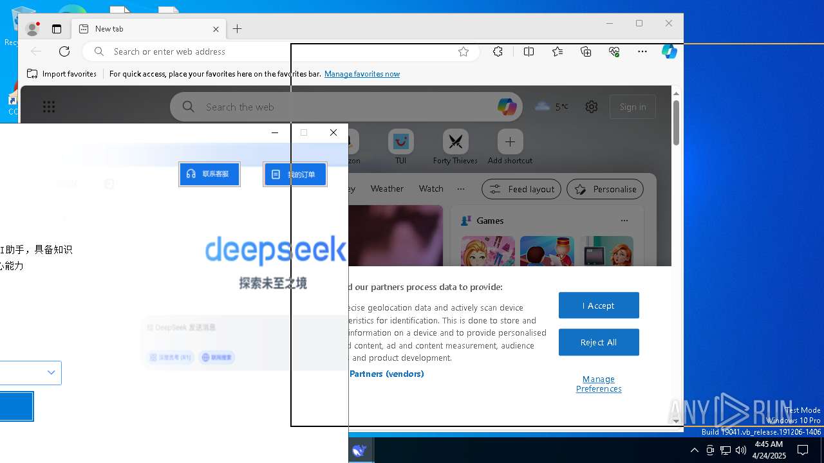Open Edge Extensions puzzle icon
This screenshot has height=463, width=824.
pos(498,51)
